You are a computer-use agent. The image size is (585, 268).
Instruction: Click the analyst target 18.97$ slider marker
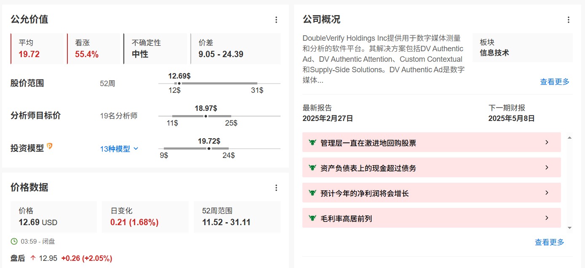coord(206,116)
